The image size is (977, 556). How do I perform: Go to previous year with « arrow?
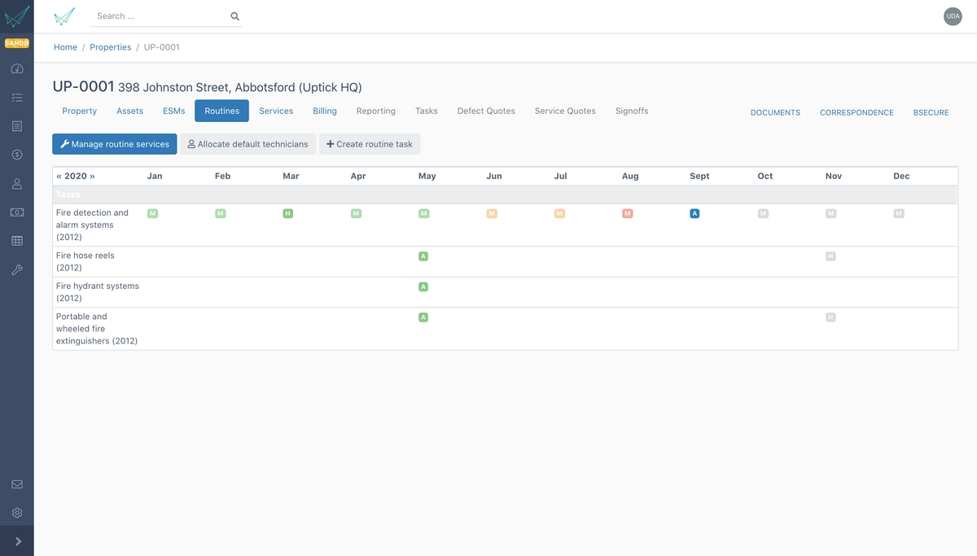coord(59,176)
